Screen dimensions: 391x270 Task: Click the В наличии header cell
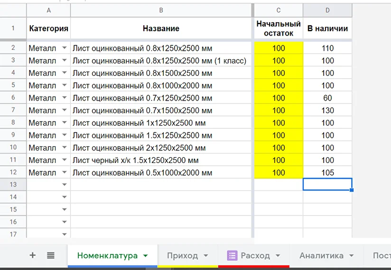point(327,28)
